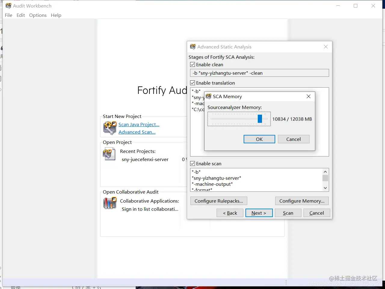Screen dimensions: 385x289
Task: Click the Recent Projects label
Action: 138,151
